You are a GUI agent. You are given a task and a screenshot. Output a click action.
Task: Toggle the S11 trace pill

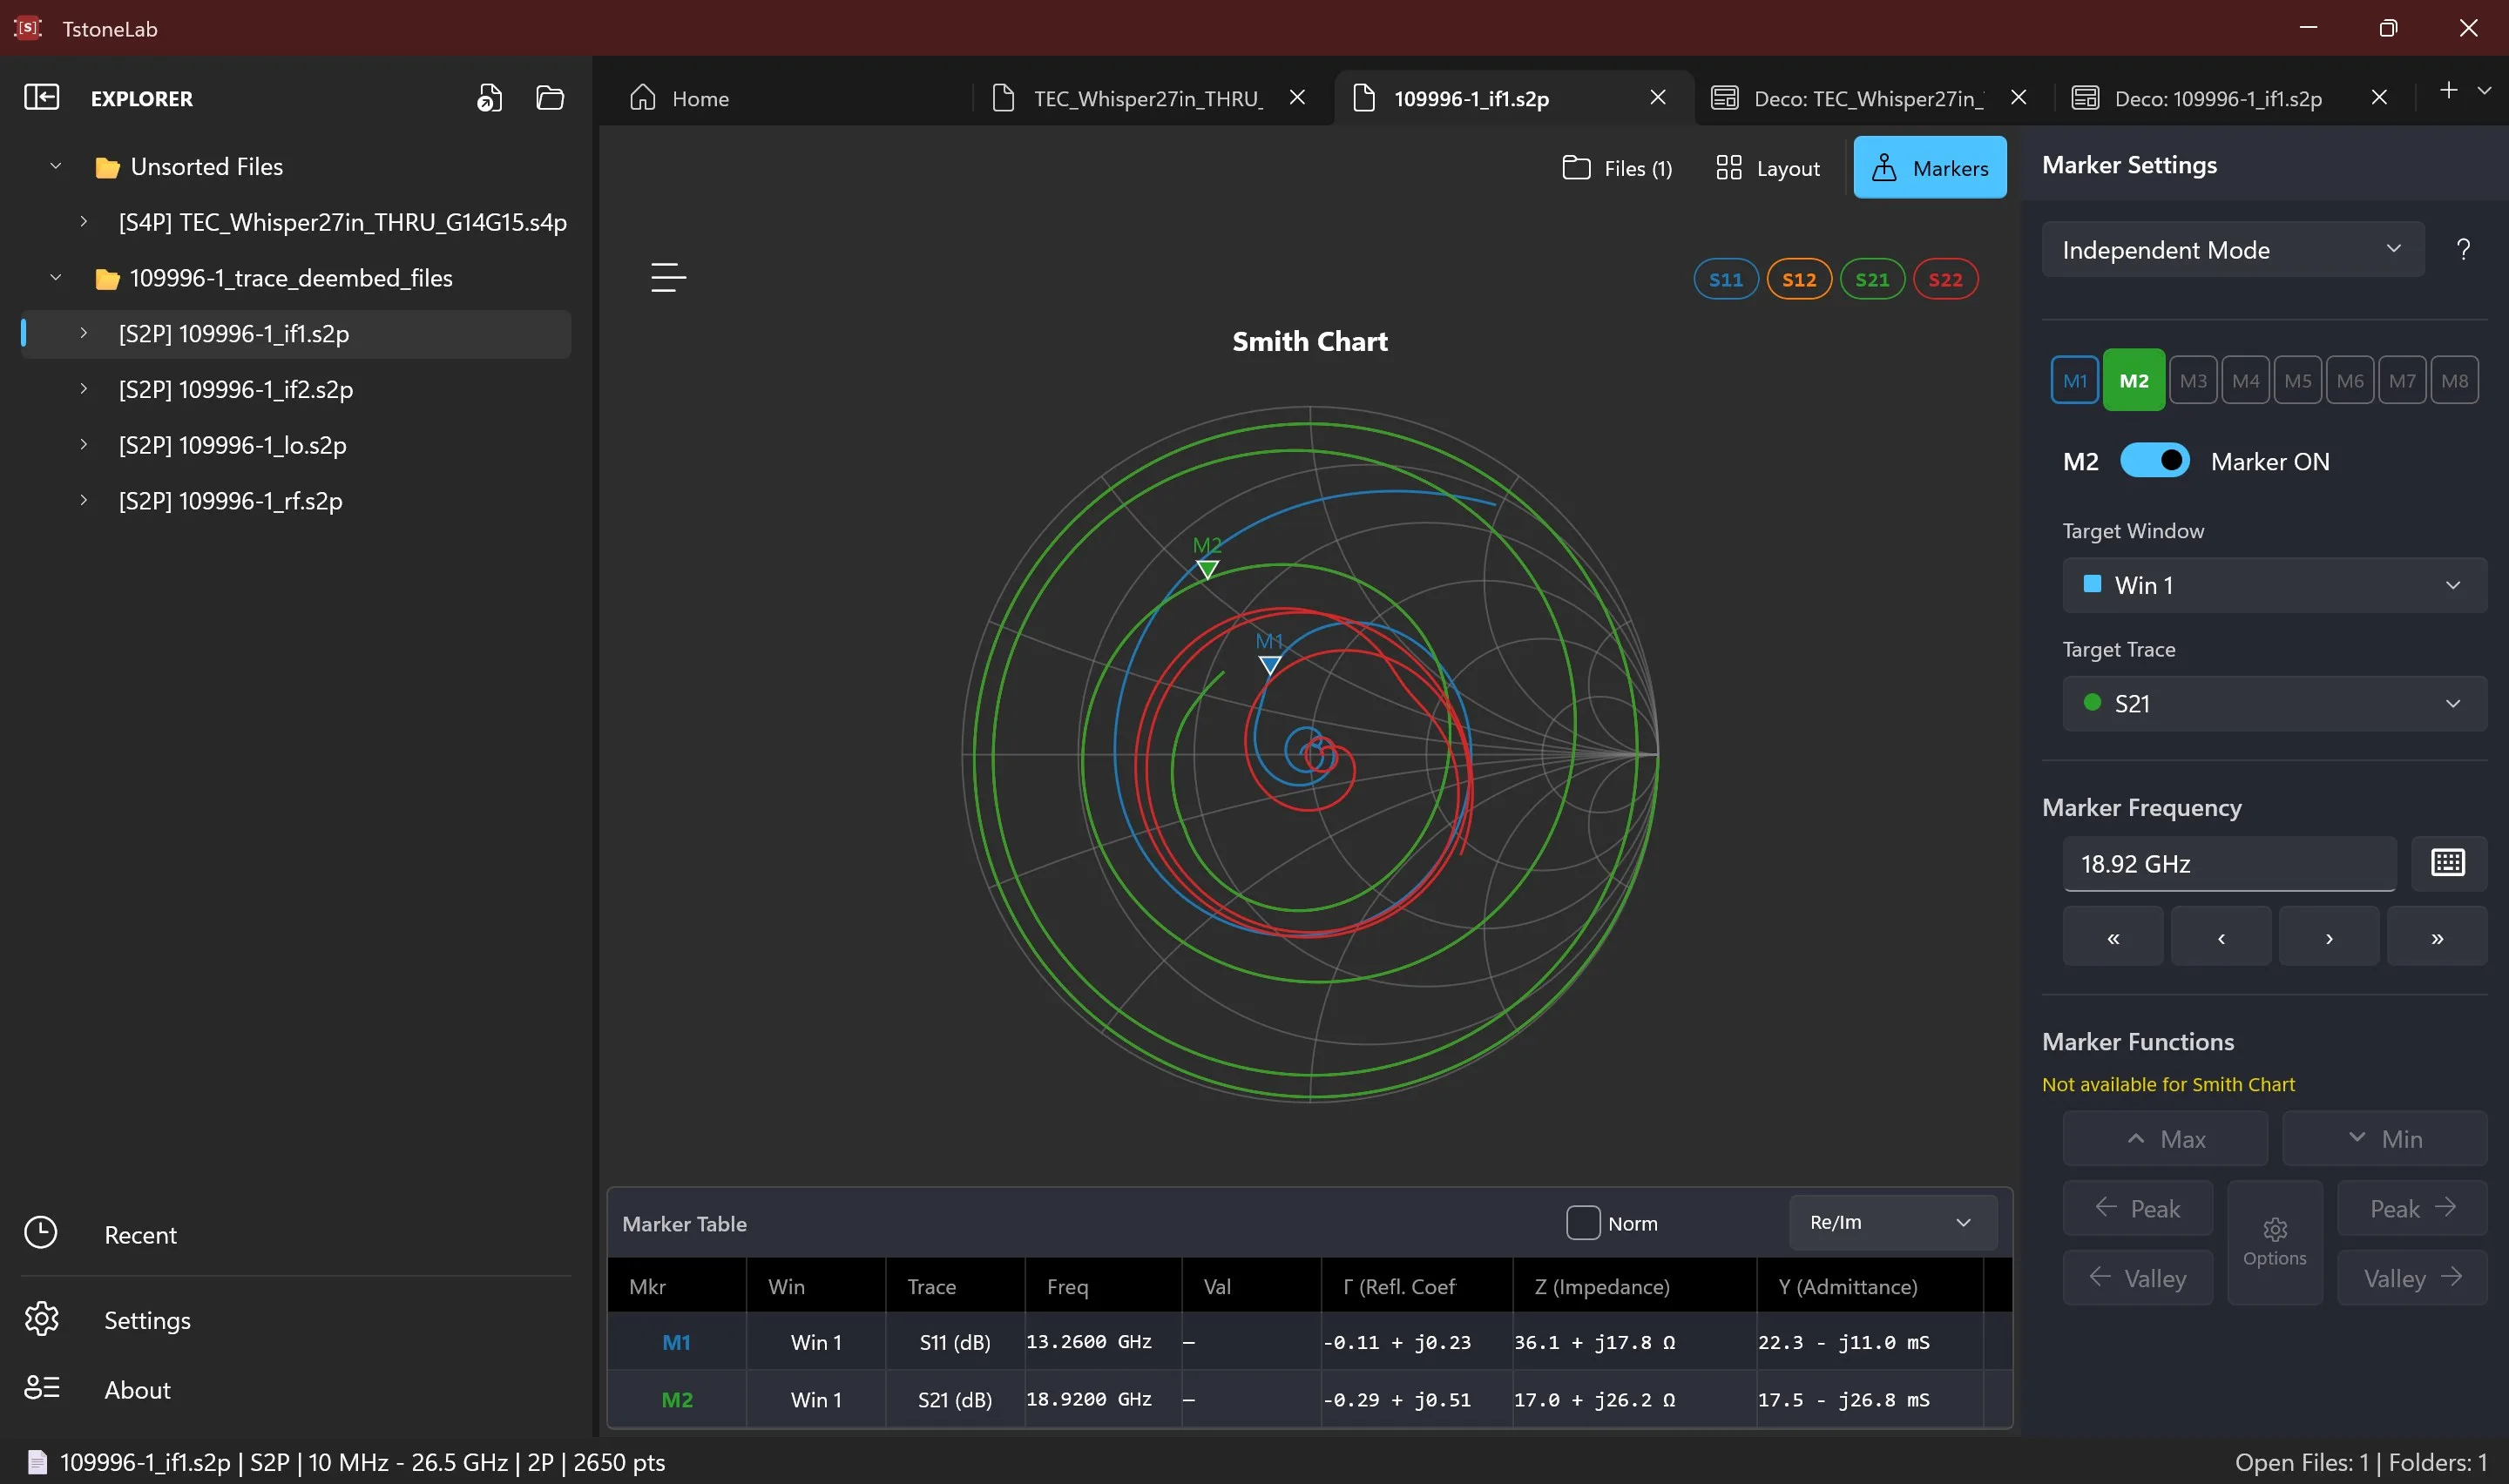(1725, 279)
